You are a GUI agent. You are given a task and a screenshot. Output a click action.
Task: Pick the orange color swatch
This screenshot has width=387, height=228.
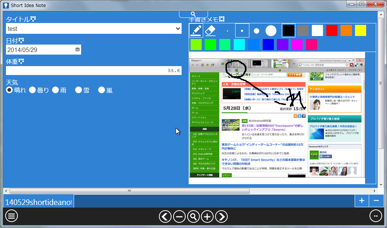click(x=346, y=30)
